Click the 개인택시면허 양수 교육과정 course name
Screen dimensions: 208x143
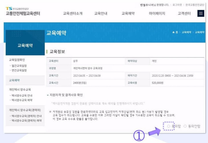(x=88, y=68)
